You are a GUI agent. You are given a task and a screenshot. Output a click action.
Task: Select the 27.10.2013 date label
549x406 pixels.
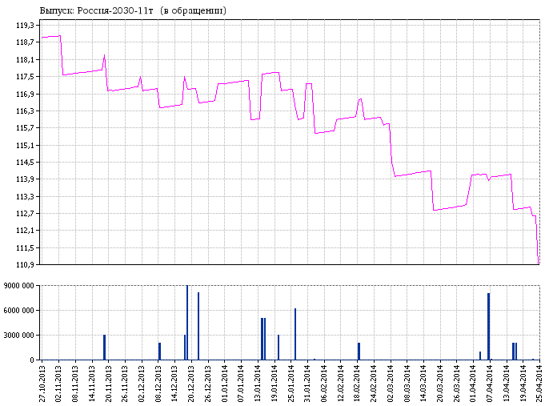point(42,382)
